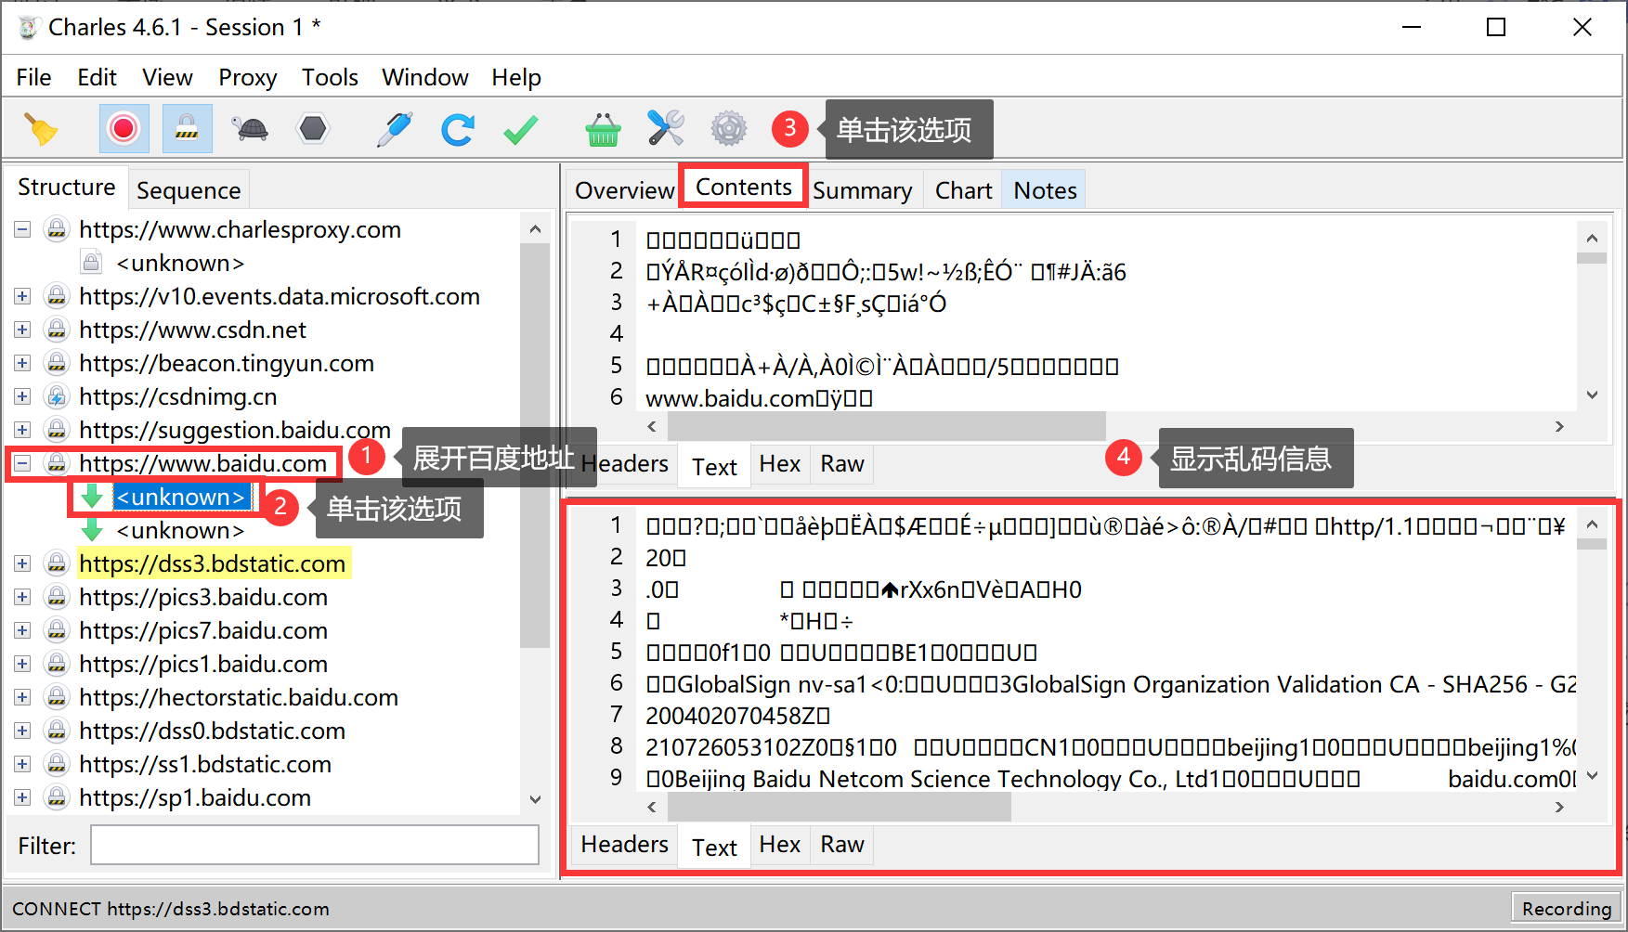Repeat the selected request with refresh icon
Viewport: 1628px width, 932px height.
[458, 128]
